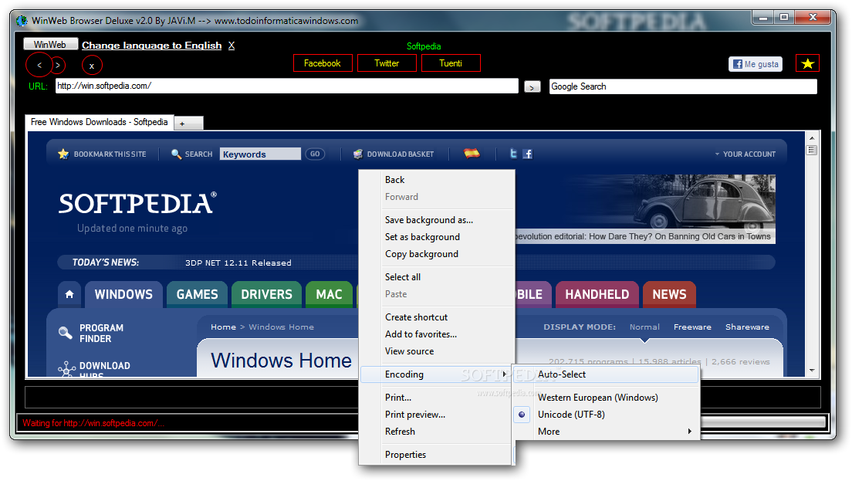Viewport: 852px width, 481px height.
Task: Choose Print preview... menu item
Action: tap(436, 414)
